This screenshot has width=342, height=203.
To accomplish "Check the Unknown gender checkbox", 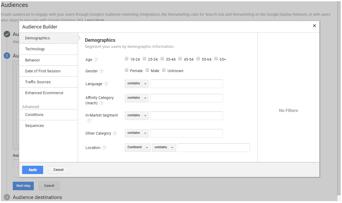I will (x=164, y=70).
